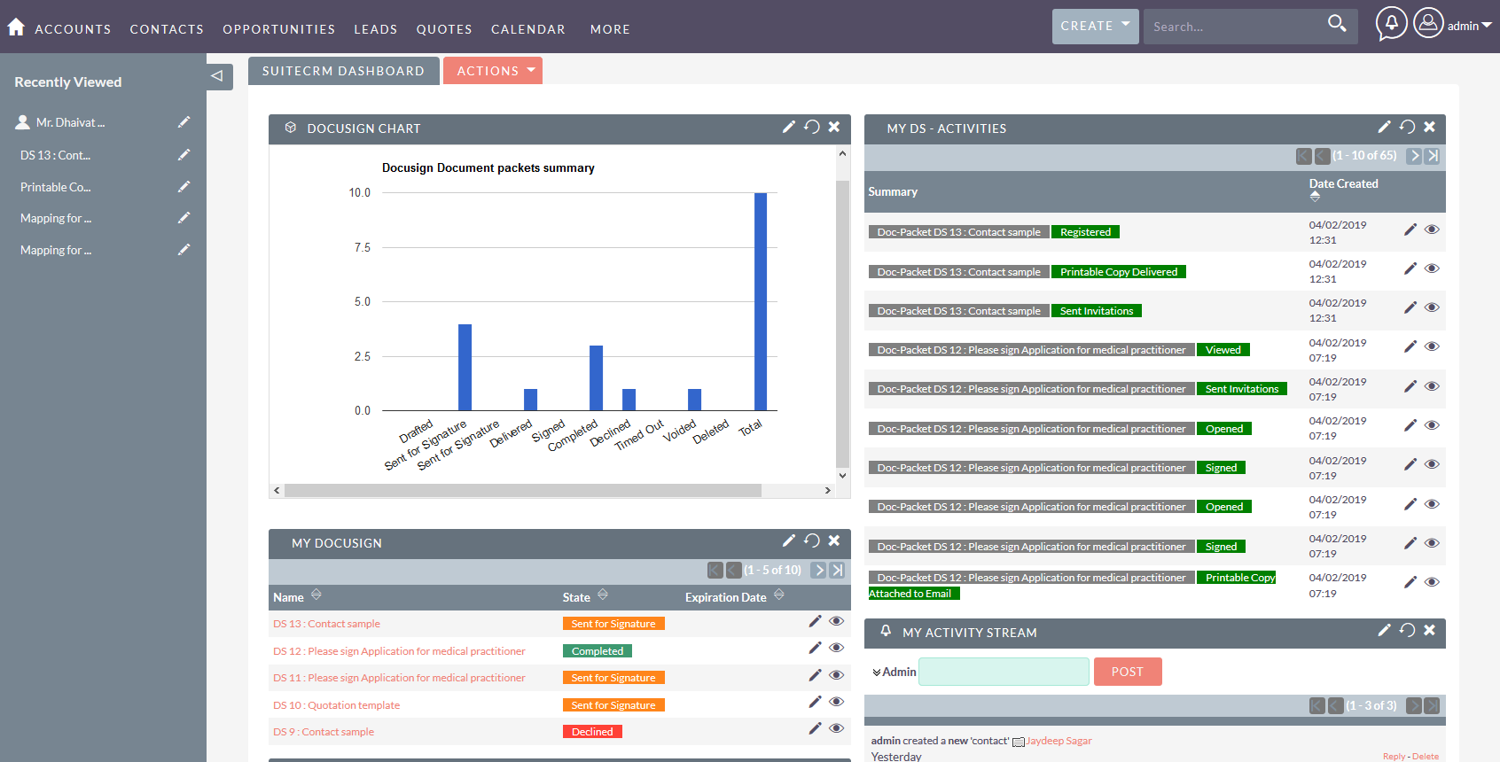Edit the My DocuSign dashlet settings
Screen dimensions: 1500x762
[788, 540]
